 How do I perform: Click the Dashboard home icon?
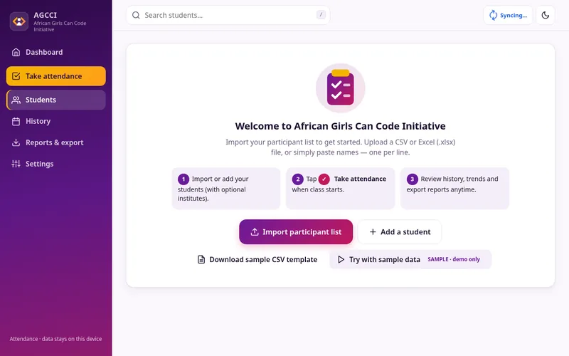16,52
